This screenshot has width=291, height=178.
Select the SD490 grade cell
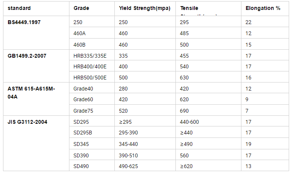tap(92, 166)
